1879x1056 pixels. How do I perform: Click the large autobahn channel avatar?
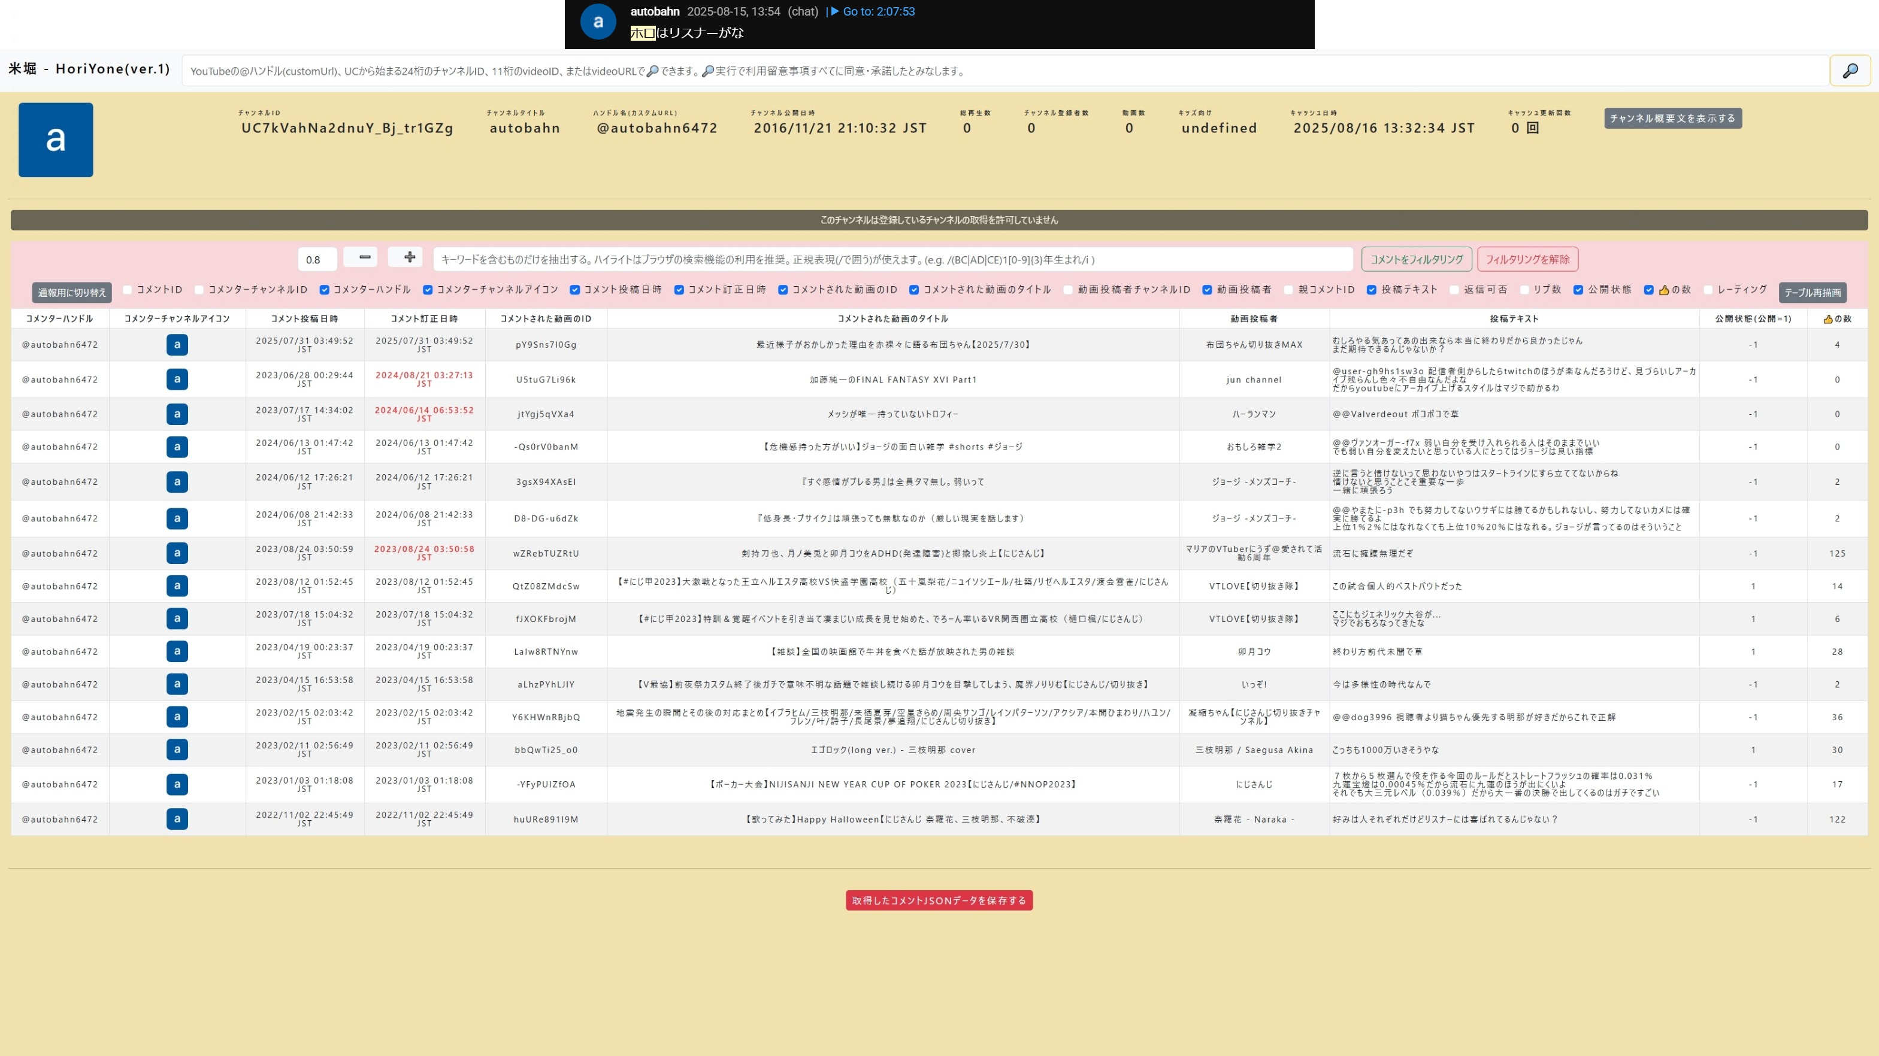(x=56, y=140)
